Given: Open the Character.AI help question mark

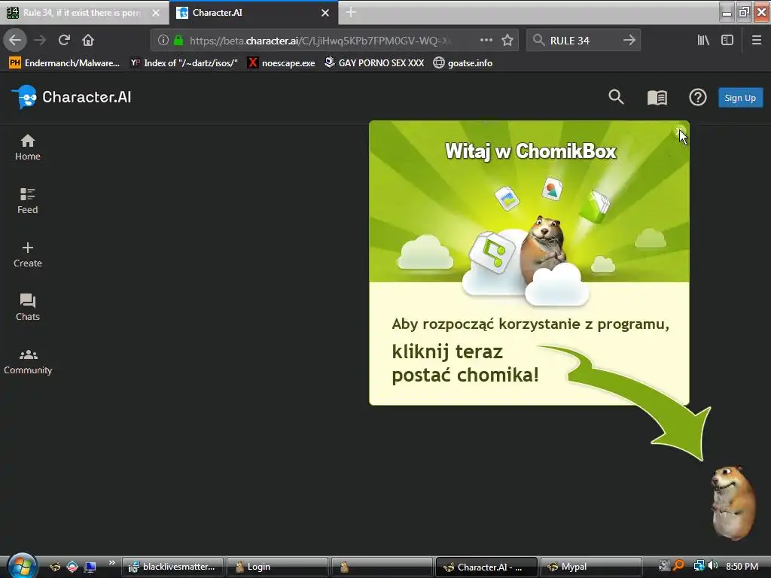Looking at the screenshot, I should coord(698,97).
